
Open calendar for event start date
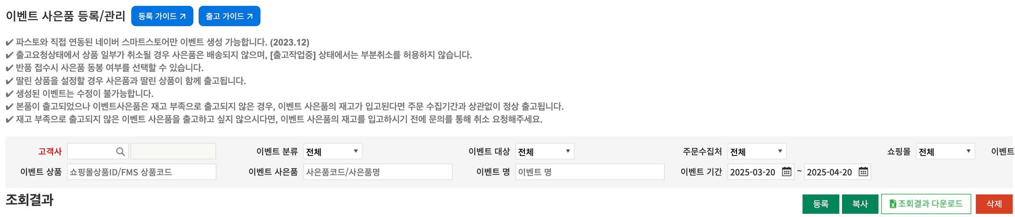click(x=787, y=172)
